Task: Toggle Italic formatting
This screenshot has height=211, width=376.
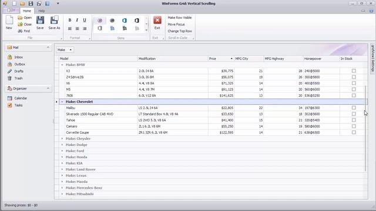Action: pyautogui.click(x=77, y=21)
